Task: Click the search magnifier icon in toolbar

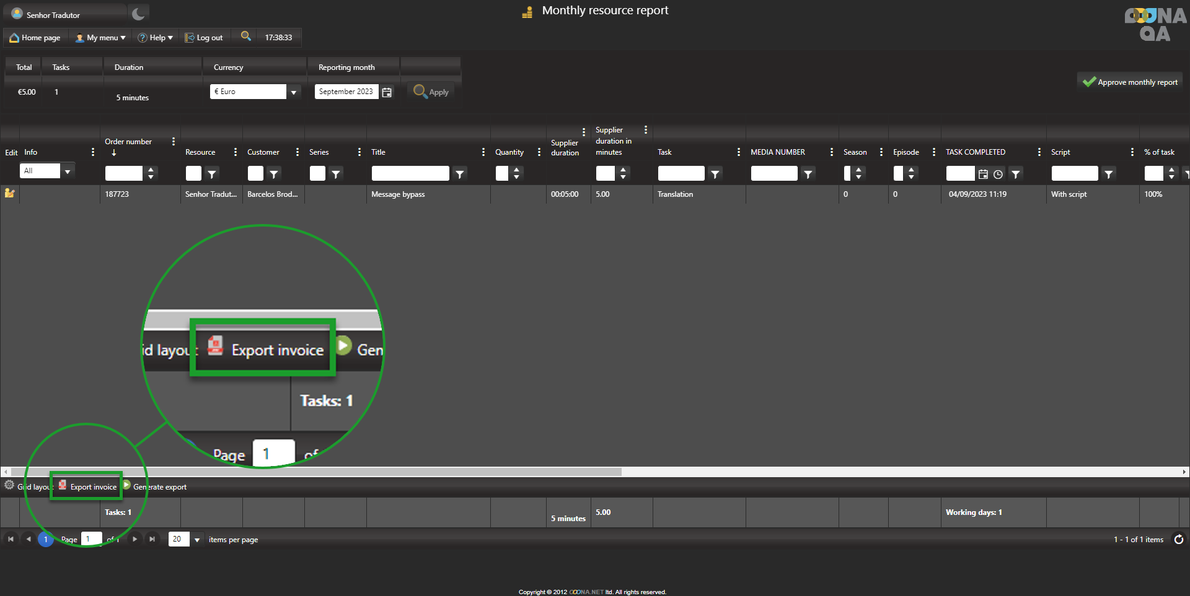Action: [246, 37]
